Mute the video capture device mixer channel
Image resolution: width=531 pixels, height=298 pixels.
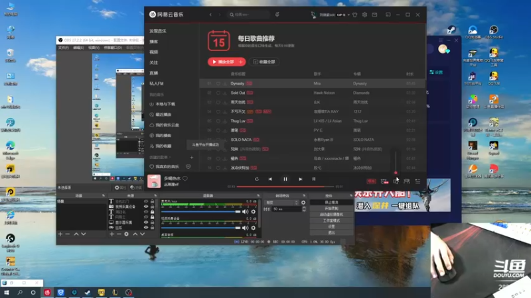click(x=245, y=228)
